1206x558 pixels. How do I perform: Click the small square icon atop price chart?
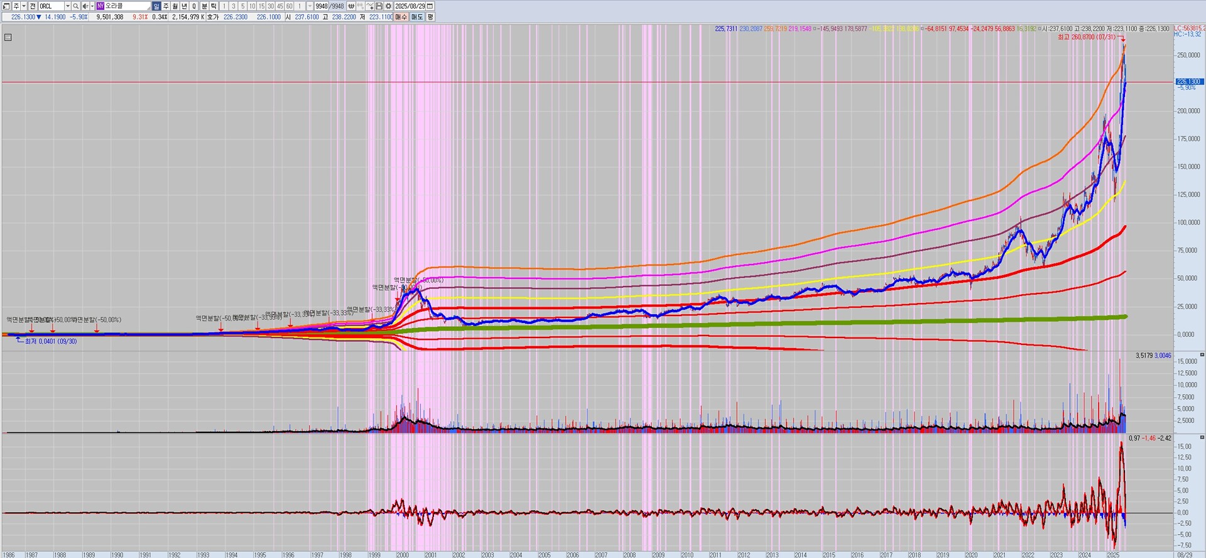[x=8, y=38]
